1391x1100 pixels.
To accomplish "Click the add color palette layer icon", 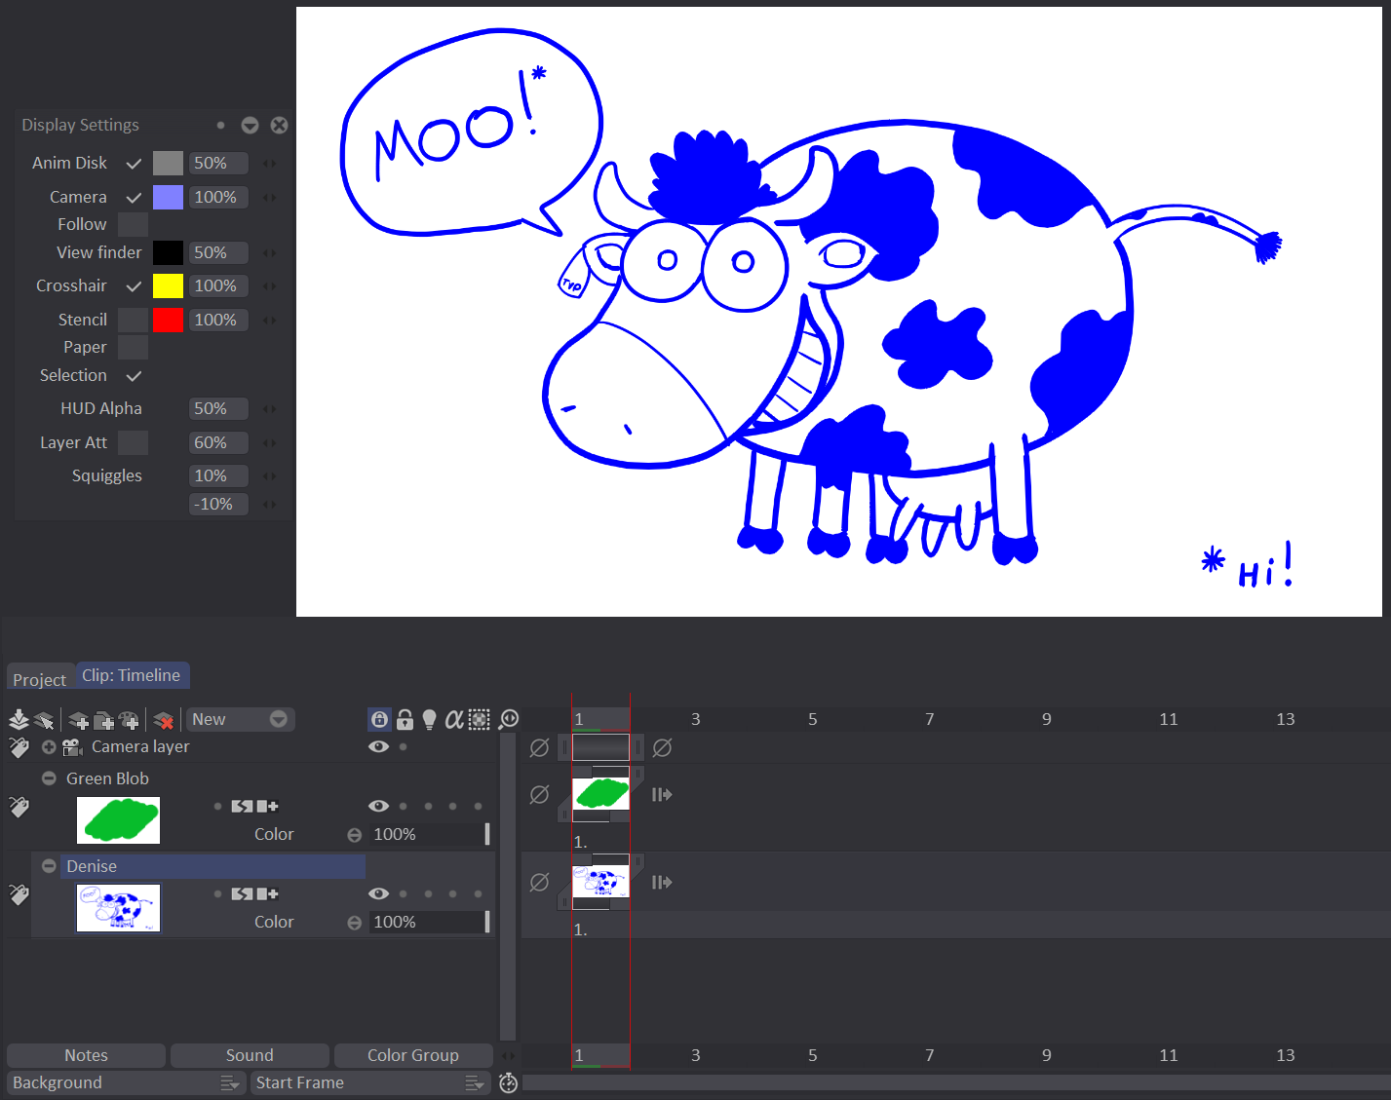I will tap(129, 720).
